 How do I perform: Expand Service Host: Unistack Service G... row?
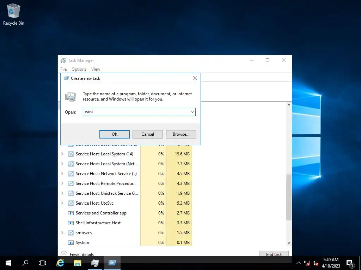(x=62, y=193)
